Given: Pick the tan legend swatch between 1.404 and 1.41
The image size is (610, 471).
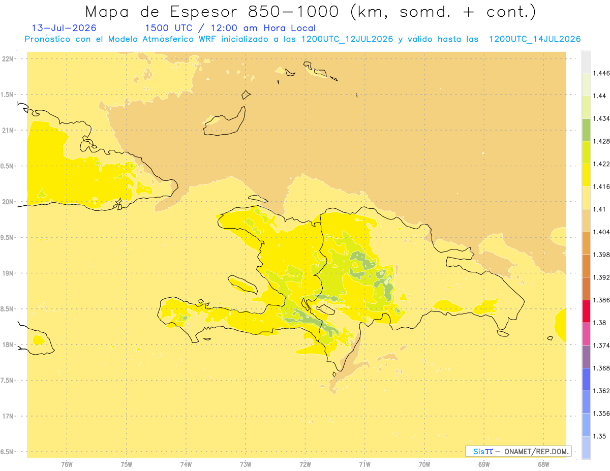Looking at the screenshot, I should (x=586, y=221).
